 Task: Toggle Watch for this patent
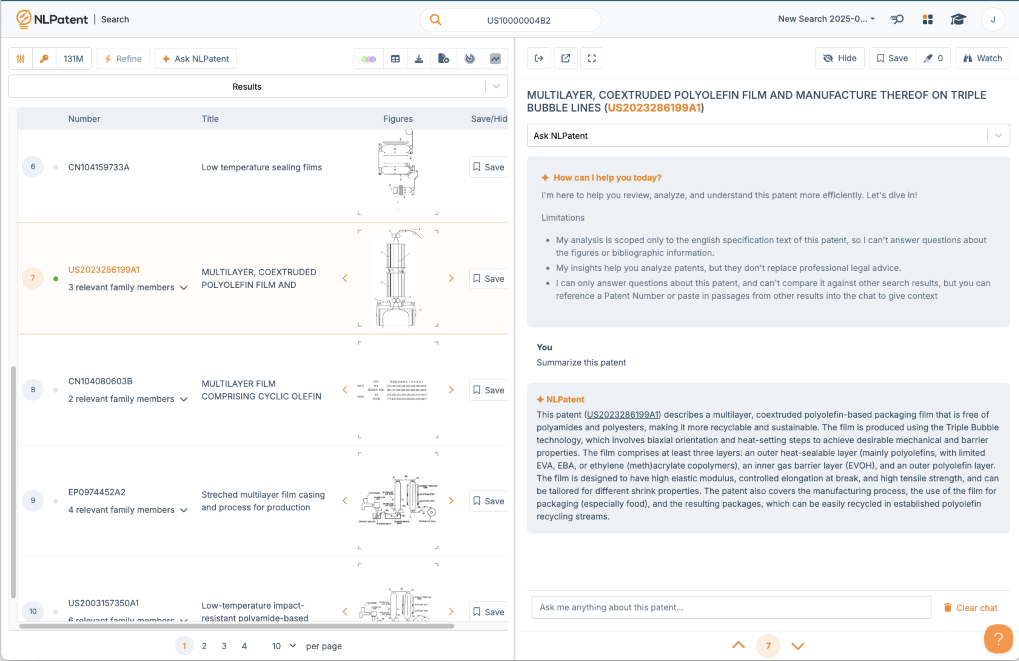point(983,58)
